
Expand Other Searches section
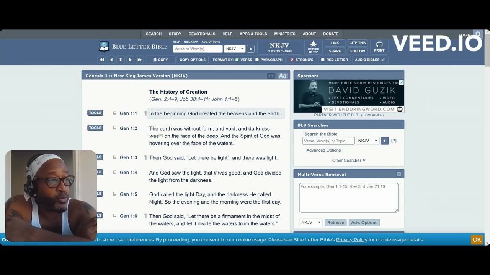click(349, 160)
